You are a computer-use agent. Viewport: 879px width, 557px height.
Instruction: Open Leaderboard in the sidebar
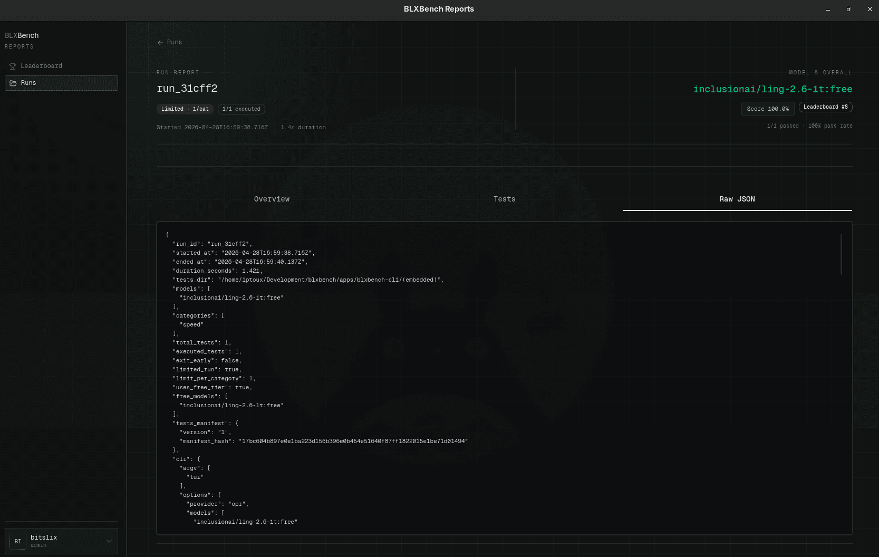click(x=61, y=66)
